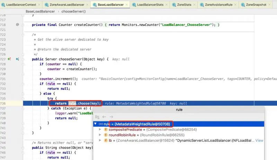
Task: Click the {RoundRobinRule@66255} value
Action: click(162, 135)
